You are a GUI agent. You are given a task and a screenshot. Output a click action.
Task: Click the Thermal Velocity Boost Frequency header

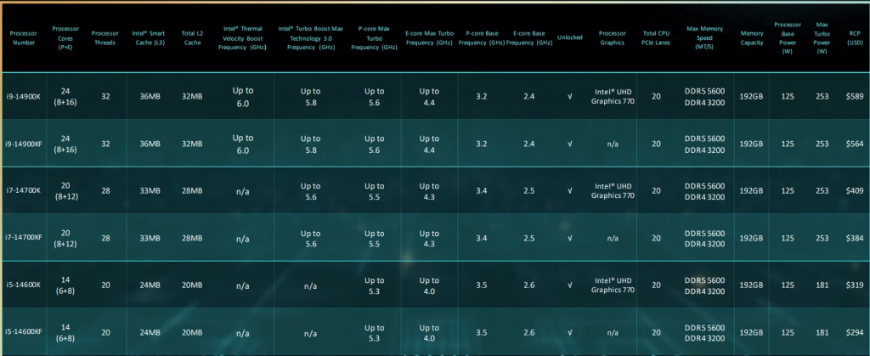pyautogui.click(x=242, y=37)
